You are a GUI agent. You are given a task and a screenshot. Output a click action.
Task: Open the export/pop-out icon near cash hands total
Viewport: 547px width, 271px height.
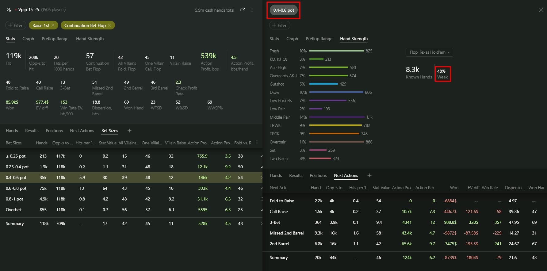click(243, 10)
